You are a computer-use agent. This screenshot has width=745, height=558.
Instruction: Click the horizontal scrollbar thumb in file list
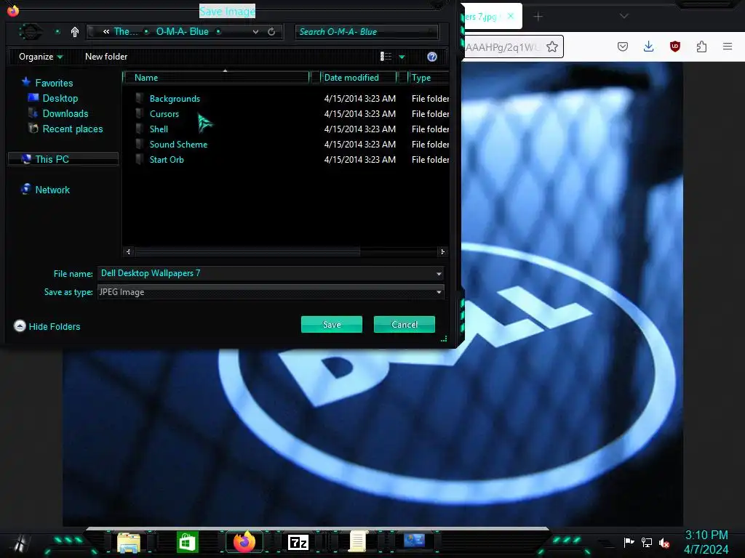pyautogui.click(x=247, y=252)
